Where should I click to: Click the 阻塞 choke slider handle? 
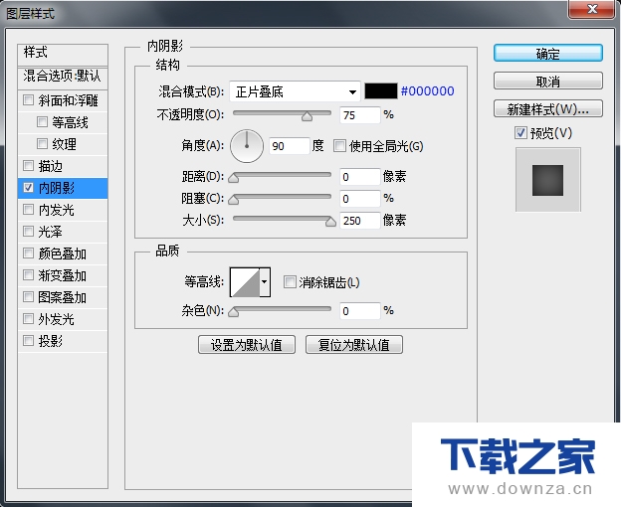pos(234,199)
